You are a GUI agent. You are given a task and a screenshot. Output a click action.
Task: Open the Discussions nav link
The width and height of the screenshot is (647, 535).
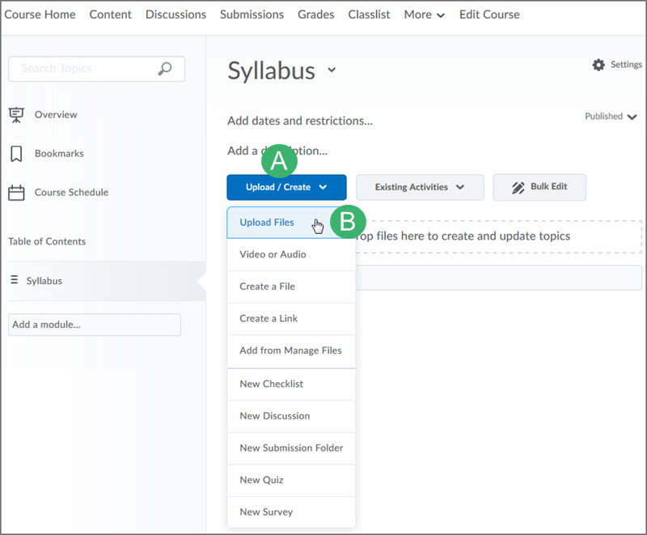(175, 15)
